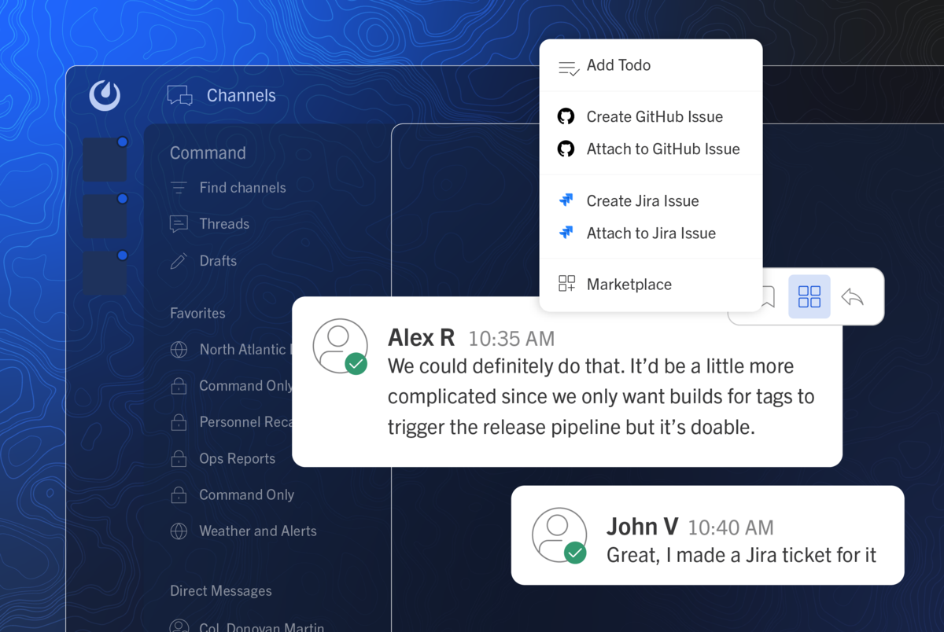Open Marketplace from the menu

[x=629, y=285]
